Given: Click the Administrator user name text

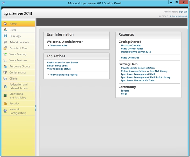Looking at the screenshot, I should pos(170,12).
